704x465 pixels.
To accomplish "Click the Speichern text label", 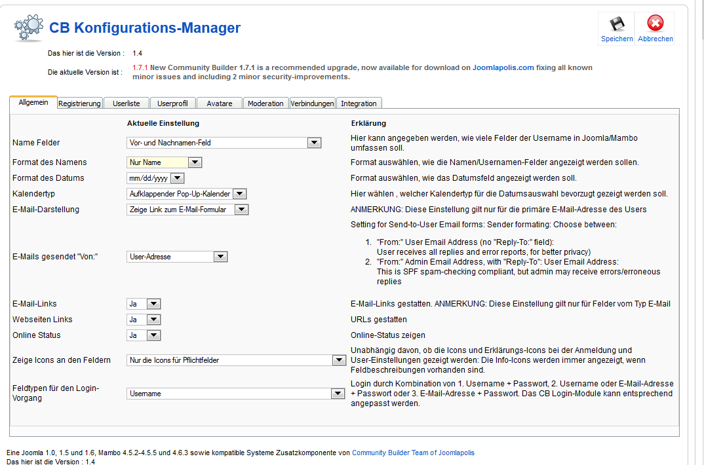I will click(617, 39).
